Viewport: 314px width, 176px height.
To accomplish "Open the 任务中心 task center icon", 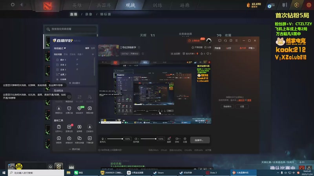I will coord(58,128).
